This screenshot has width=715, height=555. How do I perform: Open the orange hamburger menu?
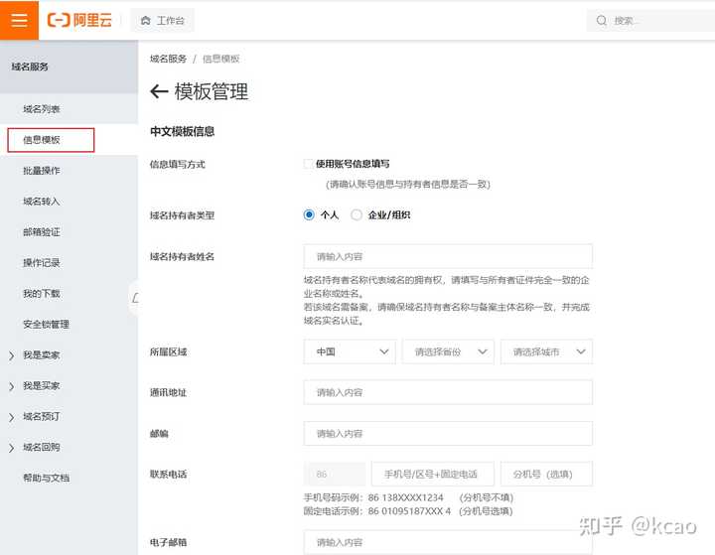point(19,20)
